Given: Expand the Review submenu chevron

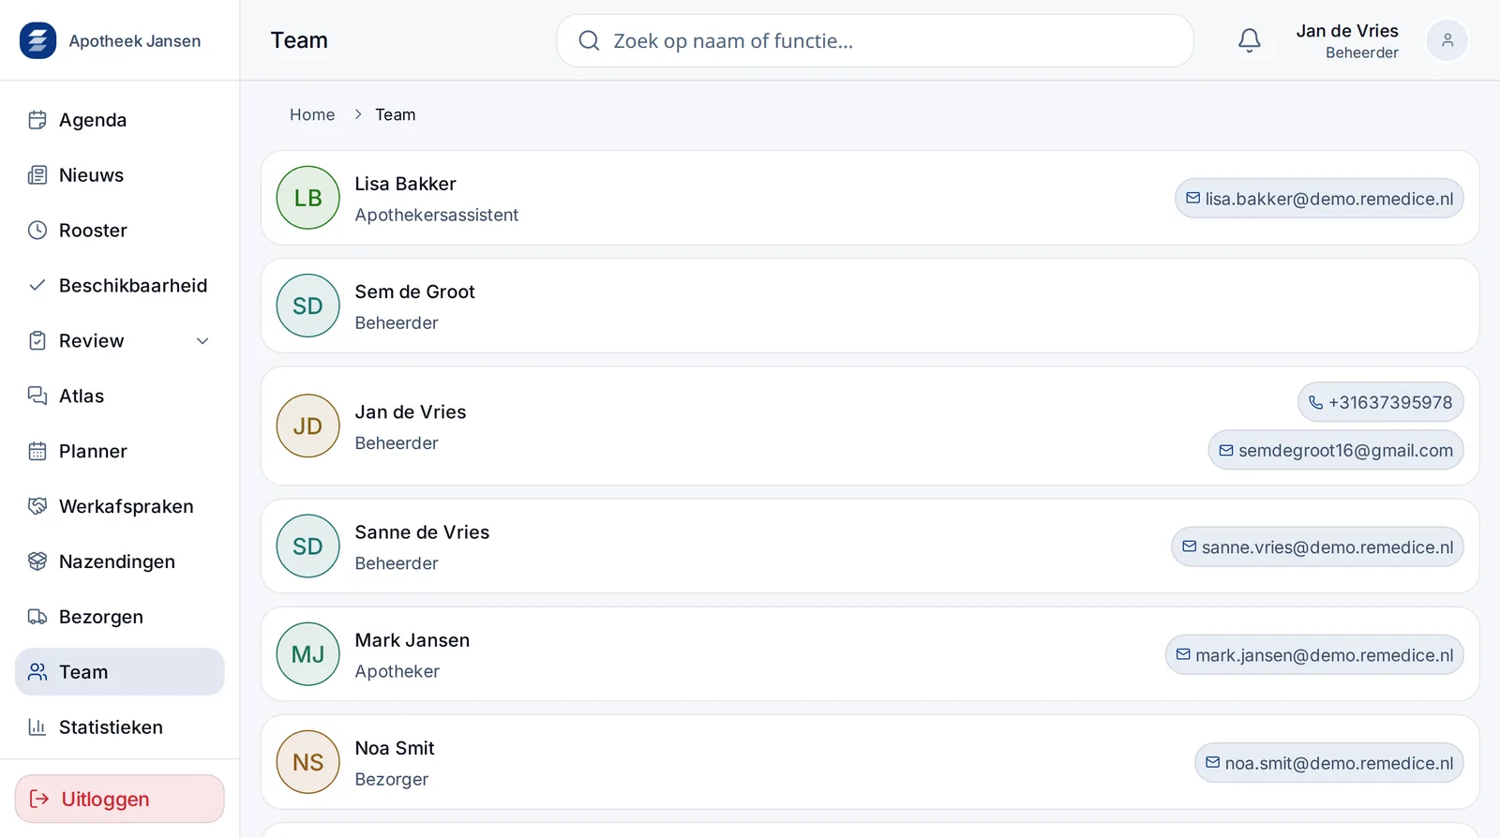Looking at the screenshot, I should click(202, 341).
